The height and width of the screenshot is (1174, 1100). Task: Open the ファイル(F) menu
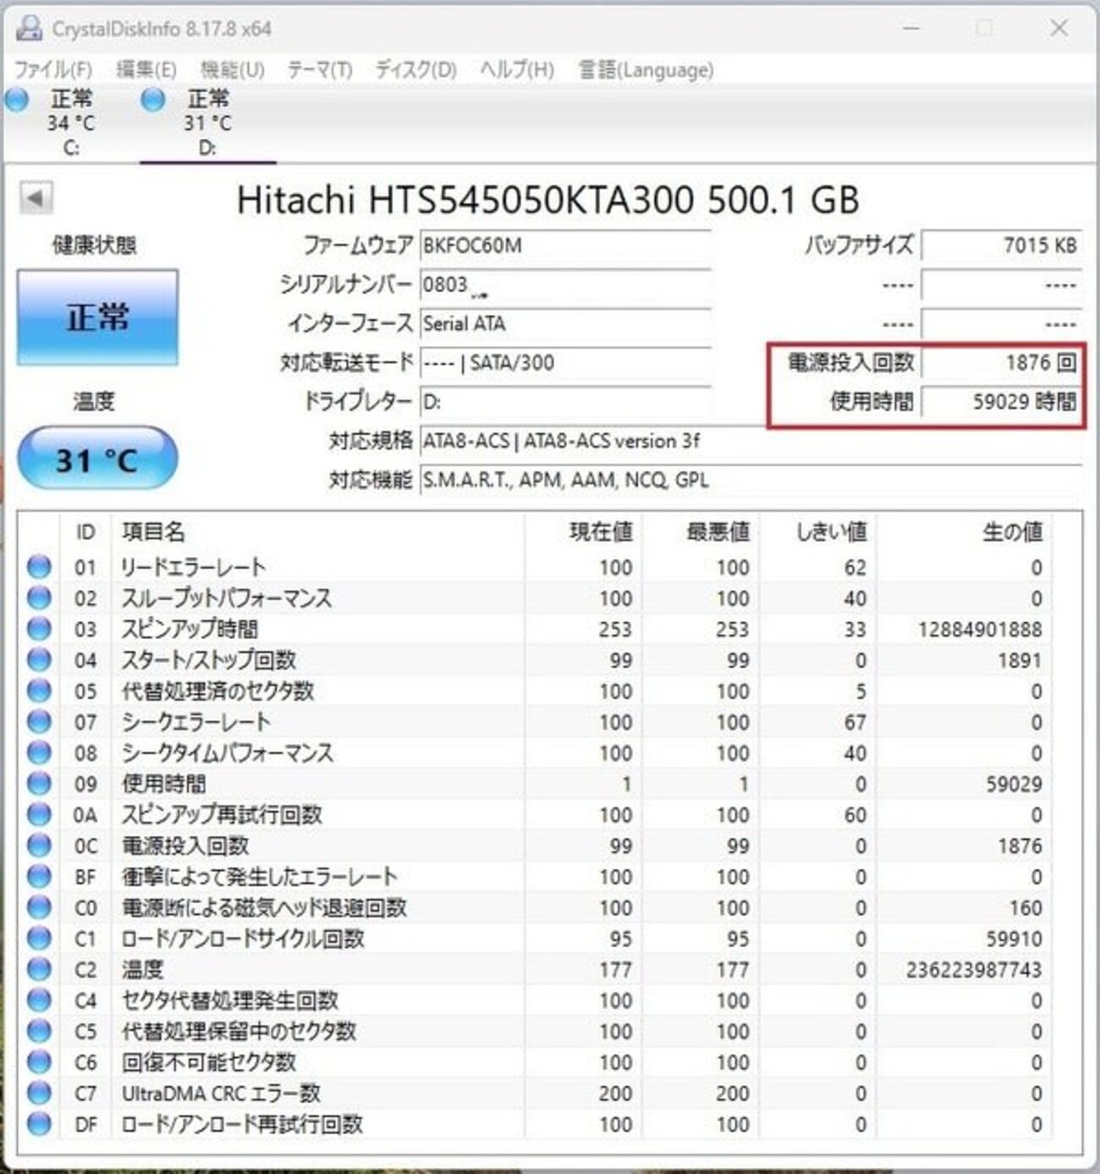[53, 69]
